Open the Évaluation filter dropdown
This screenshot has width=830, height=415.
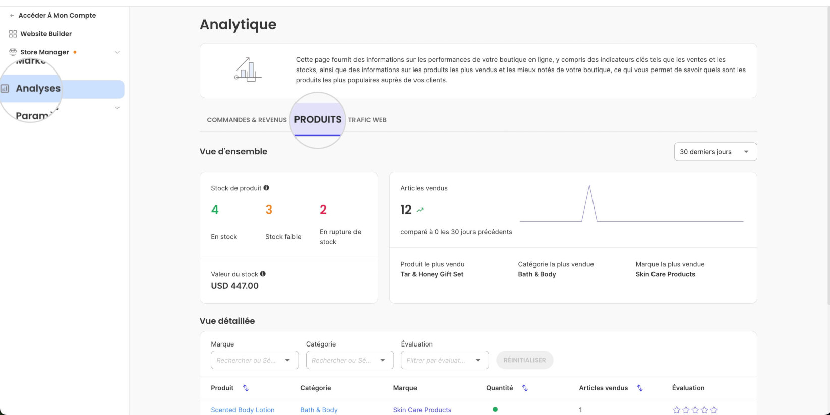(445, 360)
